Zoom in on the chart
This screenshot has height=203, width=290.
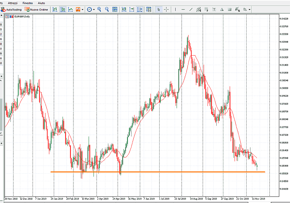[x=99, y=9]
